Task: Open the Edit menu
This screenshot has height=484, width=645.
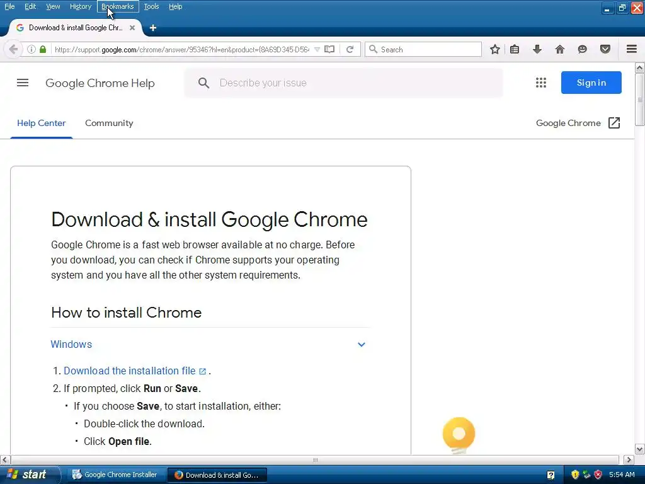Action: tap(30, 6)
